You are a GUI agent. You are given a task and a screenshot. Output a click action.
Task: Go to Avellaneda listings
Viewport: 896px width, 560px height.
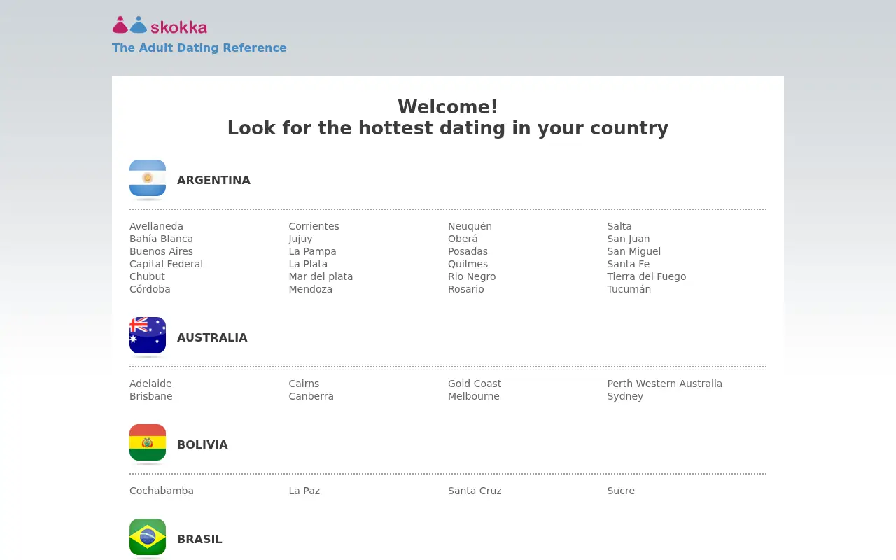pyautogui.click(x=156, y=226)
